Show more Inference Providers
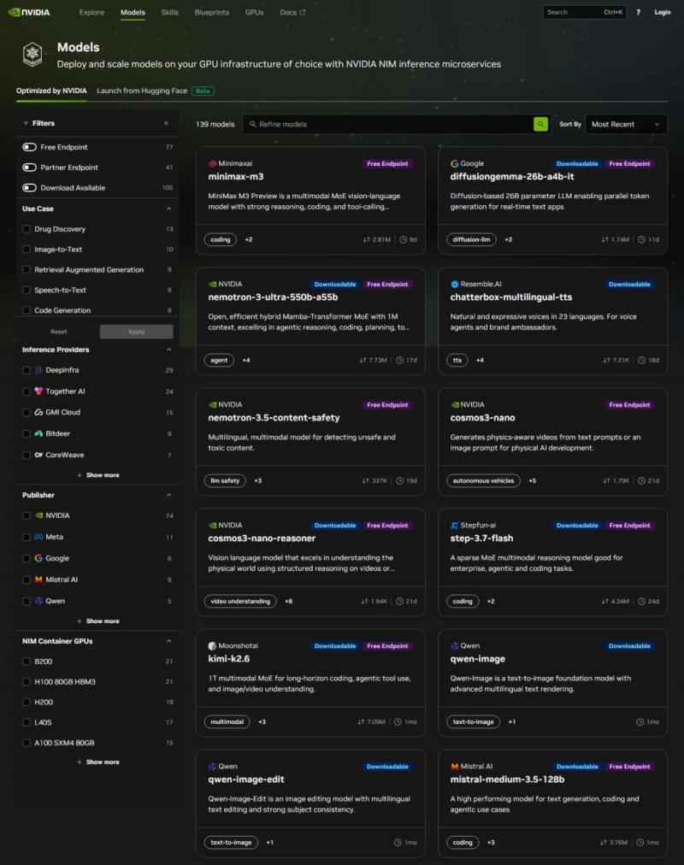The height and width of the screenshot is (865, 684). pyautogui.click(x=98, y=475)
